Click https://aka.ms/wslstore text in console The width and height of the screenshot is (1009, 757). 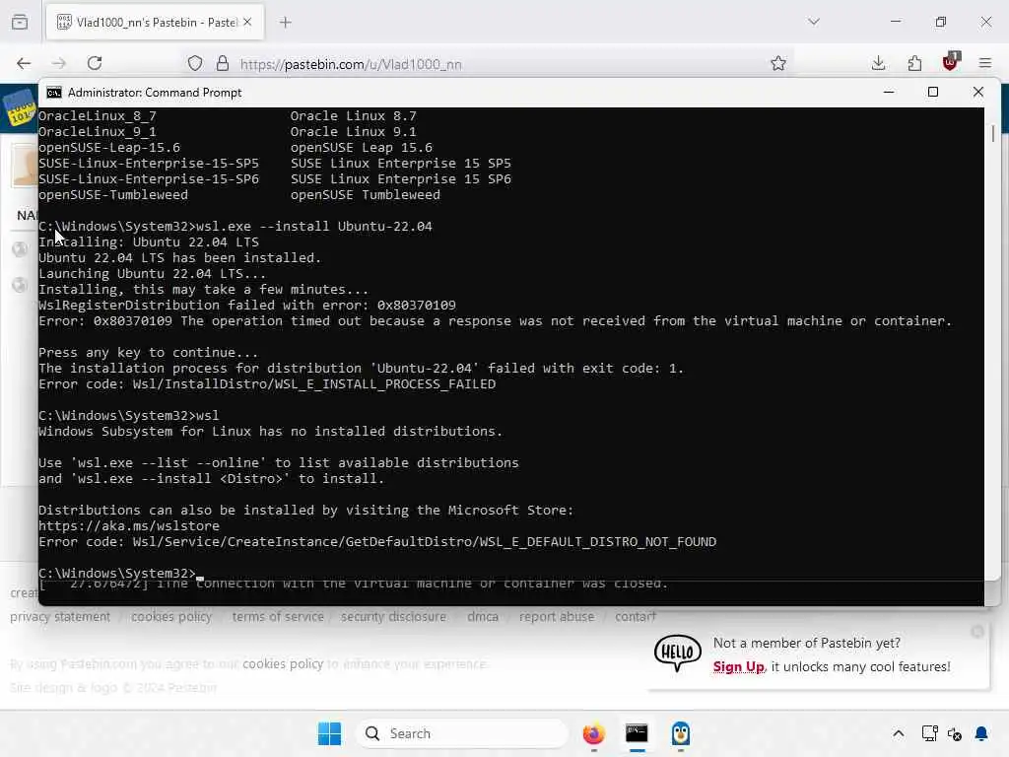[129, 526]
